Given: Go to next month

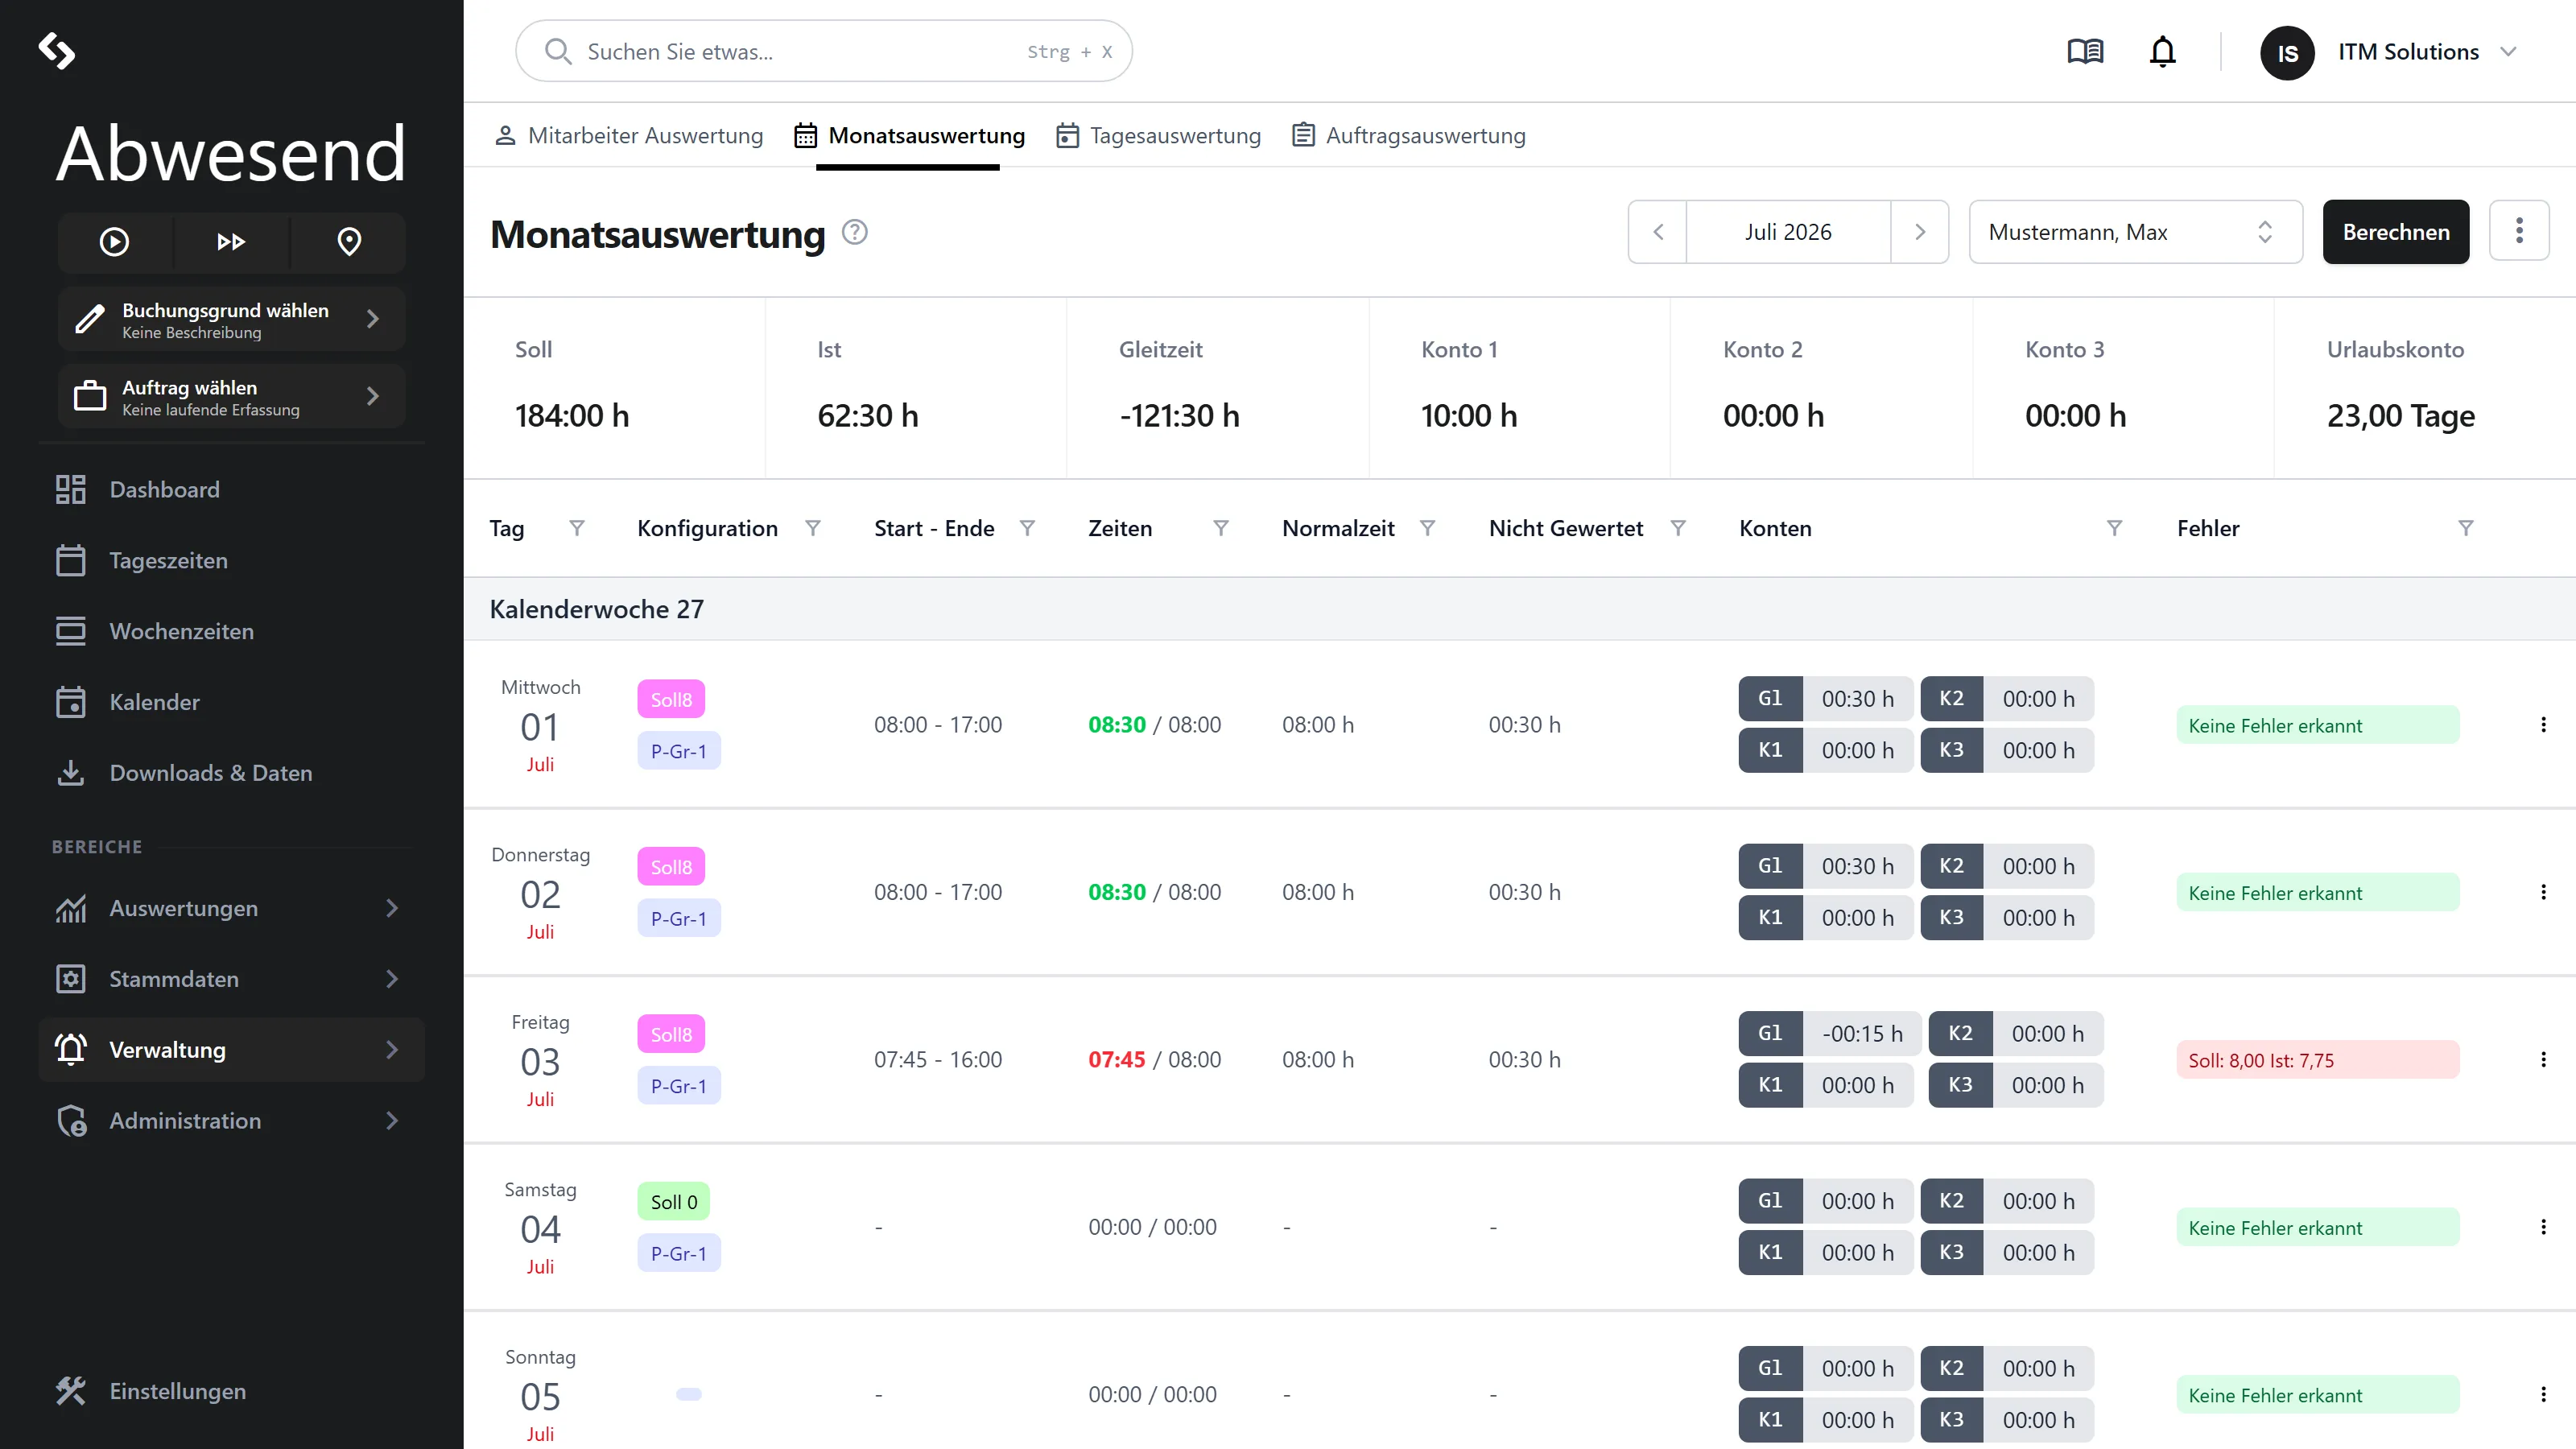Looking at the screenshot, I should click(1920, 232).
